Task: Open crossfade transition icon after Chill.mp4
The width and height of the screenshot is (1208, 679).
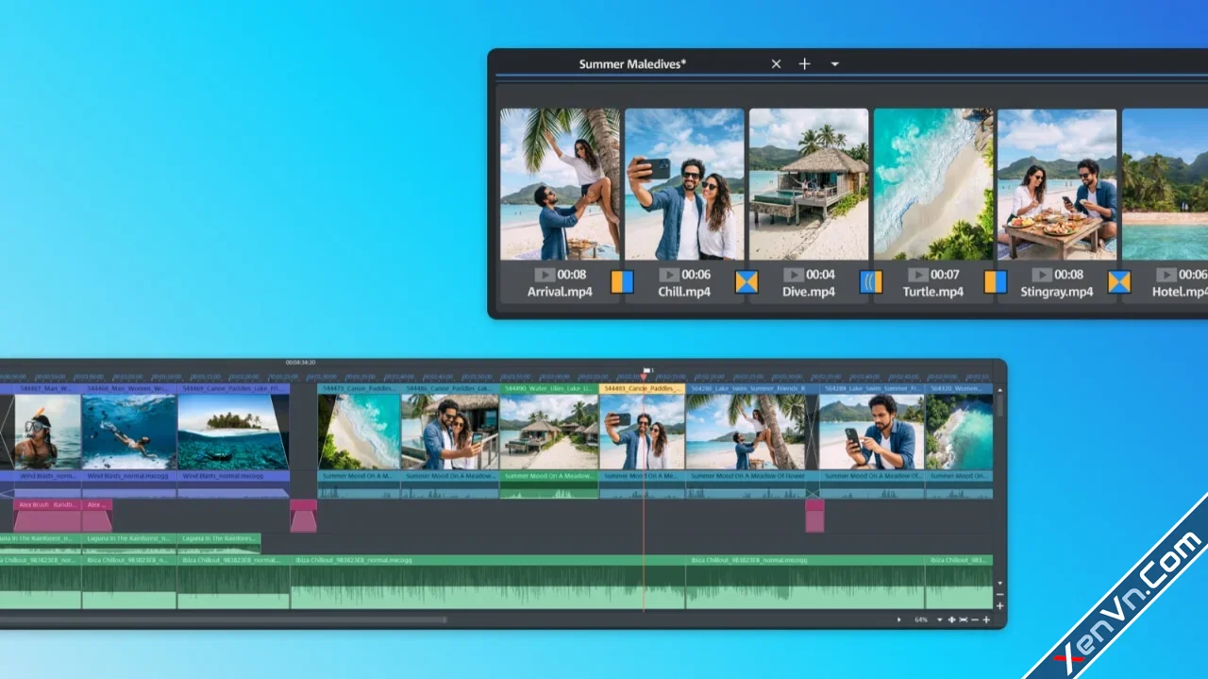Action: point(747,281)
